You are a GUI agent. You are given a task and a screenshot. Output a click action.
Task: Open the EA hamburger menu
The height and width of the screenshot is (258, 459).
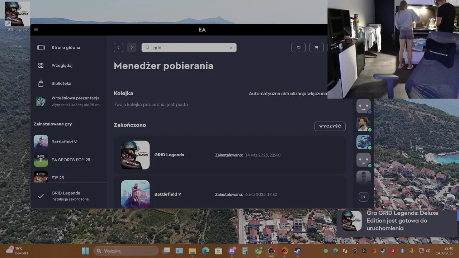36,29
